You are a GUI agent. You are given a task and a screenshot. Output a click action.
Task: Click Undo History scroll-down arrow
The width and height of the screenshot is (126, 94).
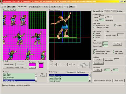[x=89, y=81]
